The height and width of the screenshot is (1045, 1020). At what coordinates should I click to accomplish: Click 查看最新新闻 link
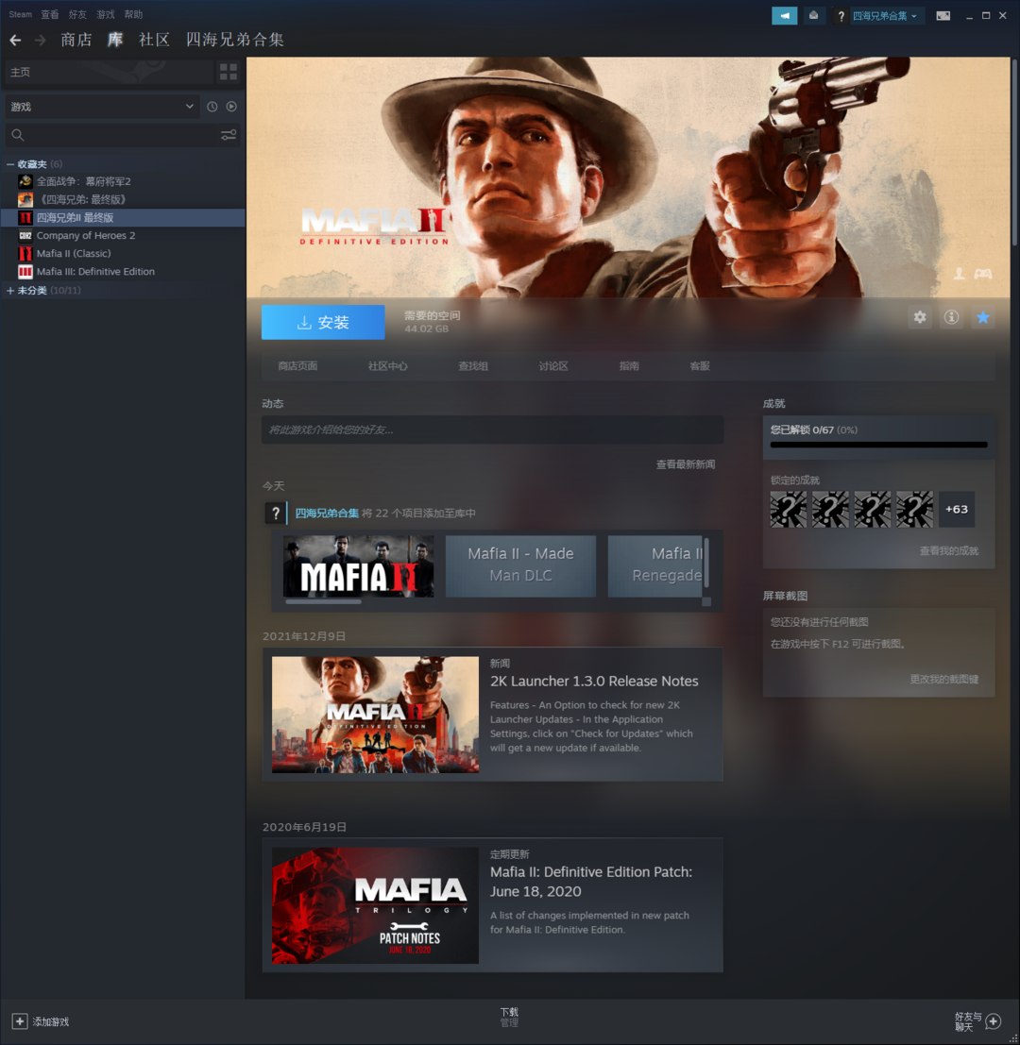coord(685,464)
